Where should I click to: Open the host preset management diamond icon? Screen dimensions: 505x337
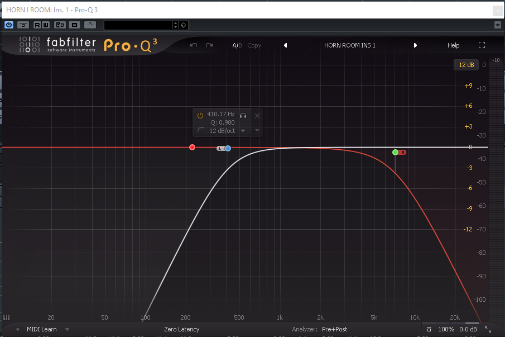point(183,25)
